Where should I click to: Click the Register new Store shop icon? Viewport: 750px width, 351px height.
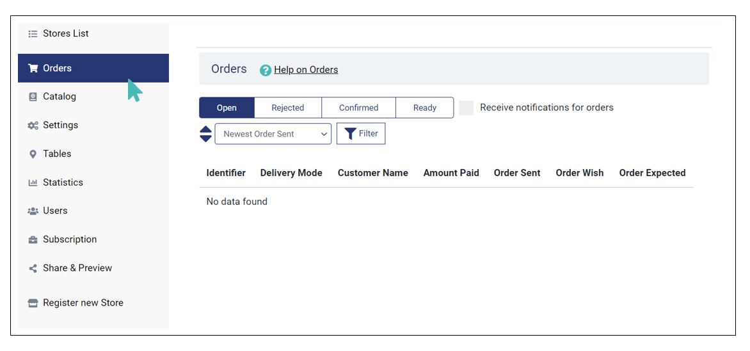click(33, 303)
